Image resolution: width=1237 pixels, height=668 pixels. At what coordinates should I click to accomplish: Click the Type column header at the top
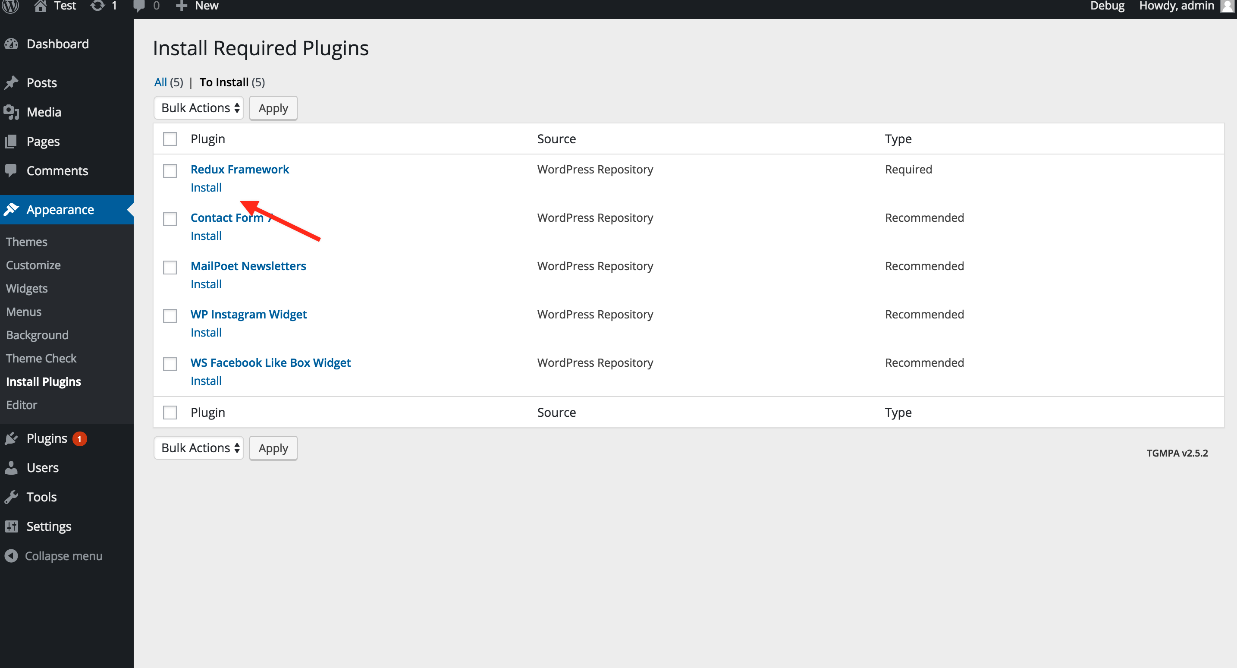[898, 139]
